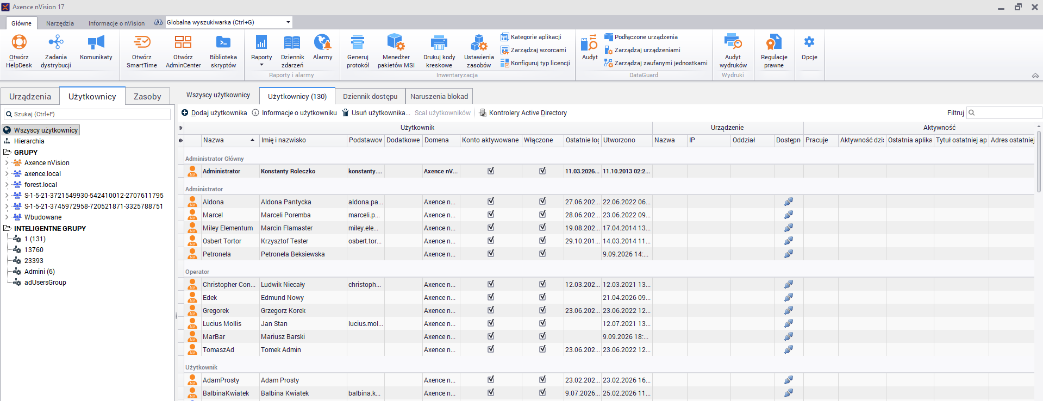Image resolution: width=1043 pixels, height=401 pixels.
Task: Open Dziennik zdarzeń log
Action: coord(292,51)
